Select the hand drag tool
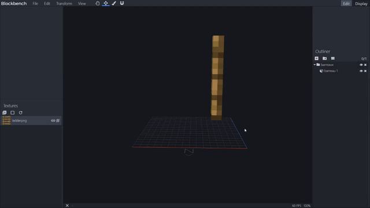Screen dimensions: 370x208 98,3
